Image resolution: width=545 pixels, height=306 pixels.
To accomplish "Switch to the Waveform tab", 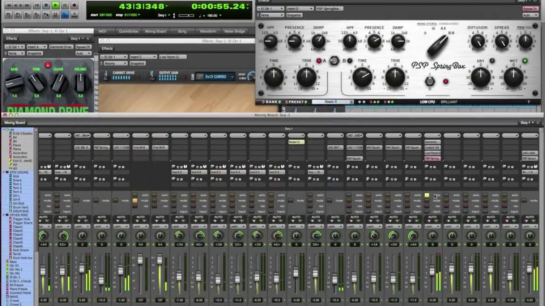I will 208,31.
